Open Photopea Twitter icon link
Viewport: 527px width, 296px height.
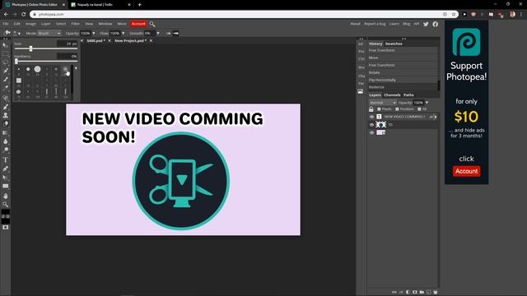pos(426,24)
